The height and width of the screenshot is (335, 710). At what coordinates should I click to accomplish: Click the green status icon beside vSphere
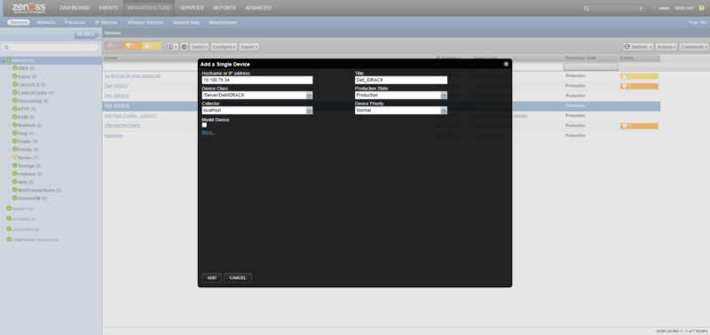click(15, 174)
